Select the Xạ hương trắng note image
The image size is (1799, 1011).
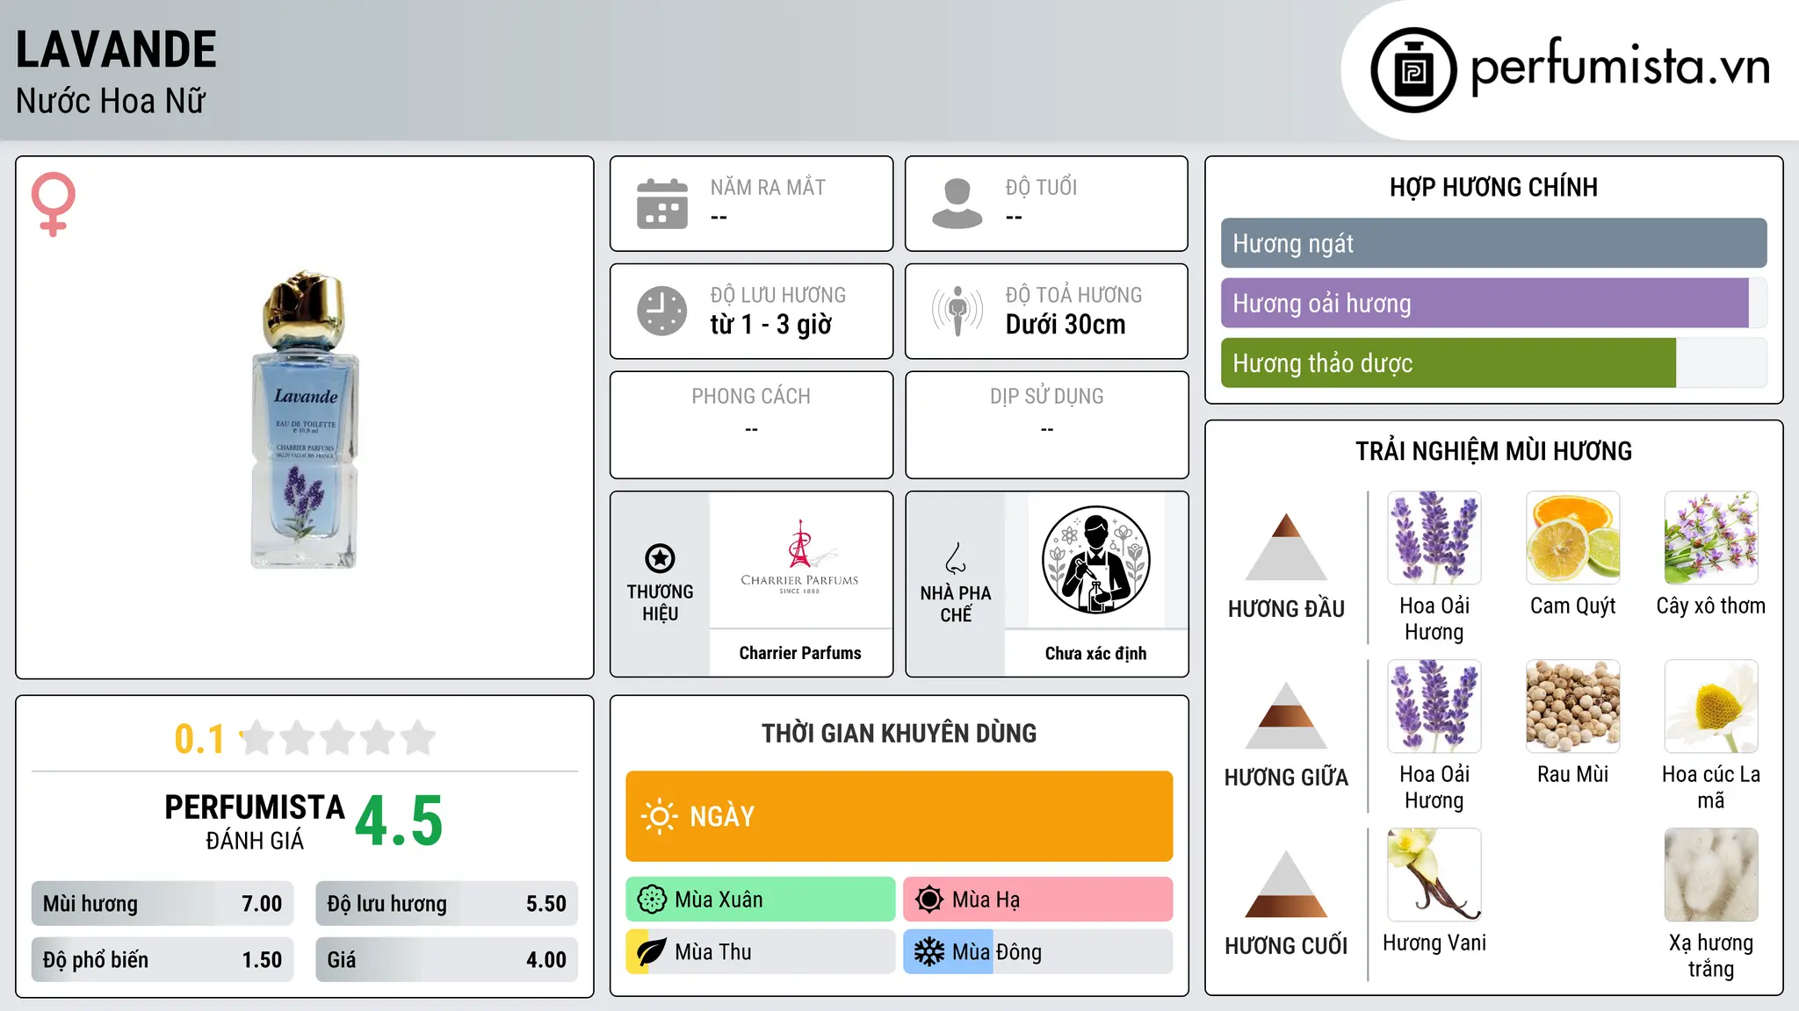[x=1711, y=875]
